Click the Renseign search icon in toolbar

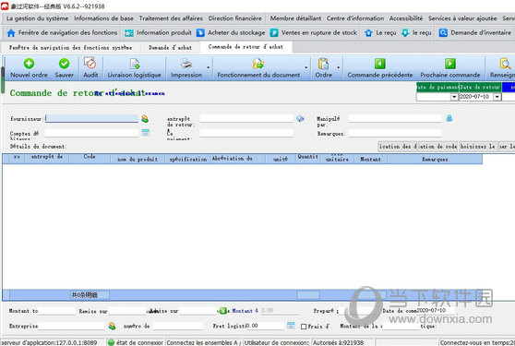coord(505,64)
